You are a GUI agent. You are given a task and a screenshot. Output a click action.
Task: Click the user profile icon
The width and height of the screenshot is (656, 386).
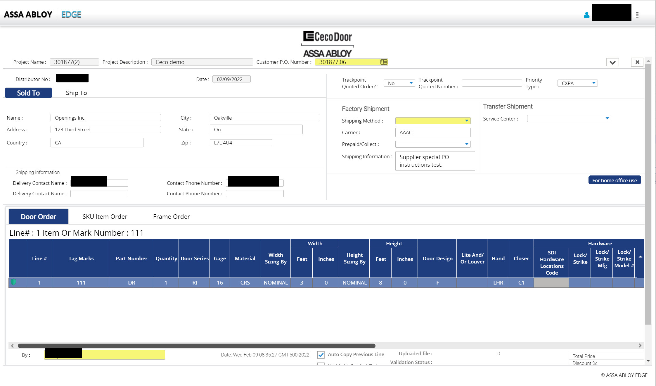tap(586, 15)
